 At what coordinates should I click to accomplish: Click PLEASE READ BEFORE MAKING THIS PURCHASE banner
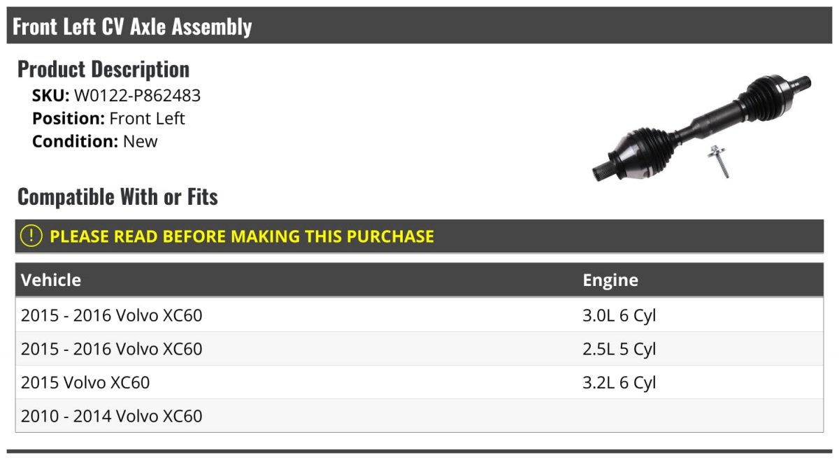pyautogui.click(x=419, y=236)
